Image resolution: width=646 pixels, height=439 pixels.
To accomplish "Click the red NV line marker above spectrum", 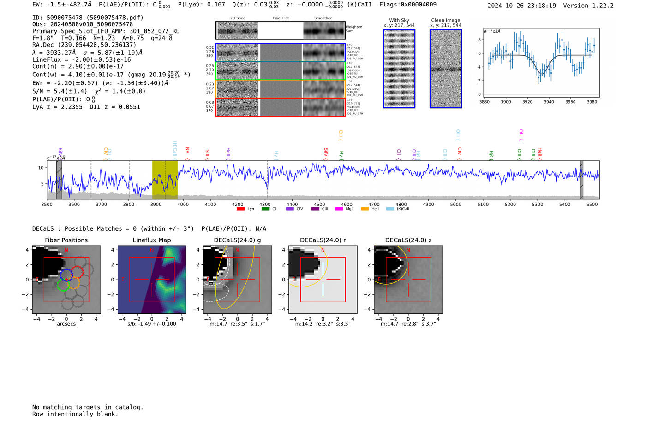I will tap(187, 151).
